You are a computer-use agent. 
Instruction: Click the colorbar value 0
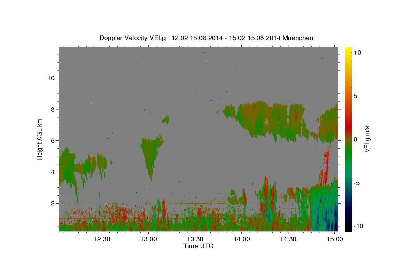coord(356,139)
